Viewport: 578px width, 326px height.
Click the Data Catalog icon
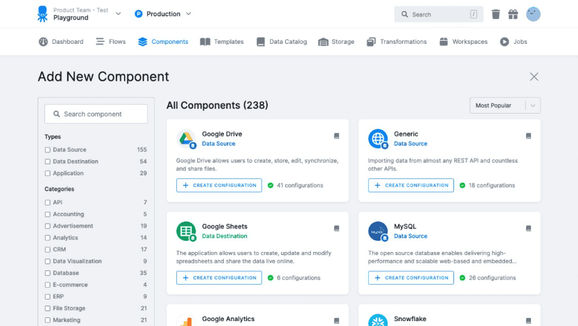coord(260,41)
